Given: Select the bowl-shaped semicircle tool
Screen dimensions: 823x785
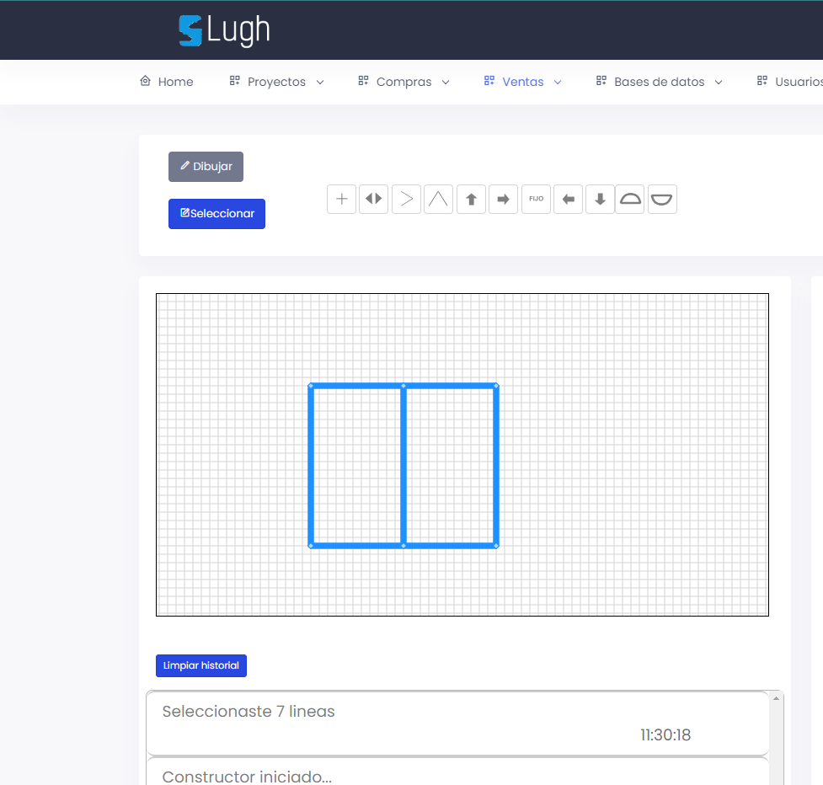Looking at the screenshot, I should (662, 200).
